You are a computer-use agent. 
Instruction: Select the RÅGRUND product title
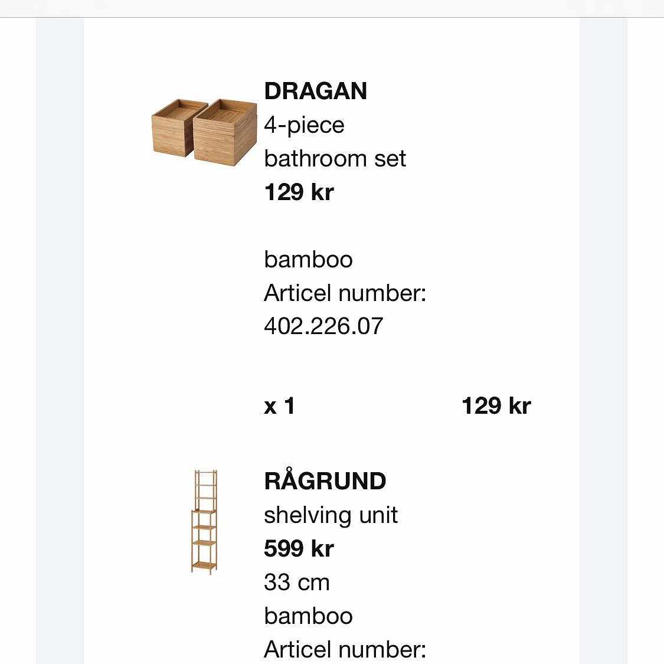coord(325,482)
